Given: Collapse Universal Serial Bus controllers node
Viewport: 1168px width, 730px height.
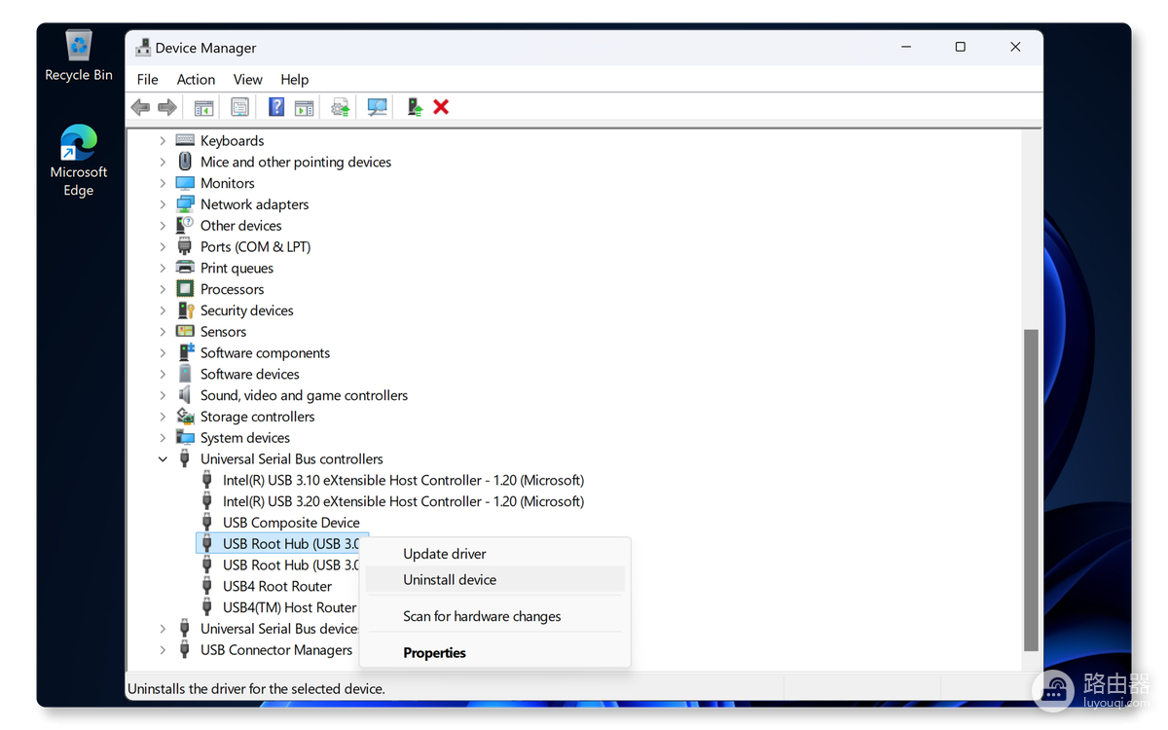Looking at the screenshot, I should tap(163, 459).
